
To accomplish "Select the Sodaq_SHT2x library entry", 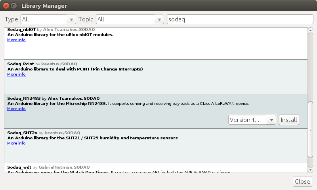I will click(x=156, y=146).
